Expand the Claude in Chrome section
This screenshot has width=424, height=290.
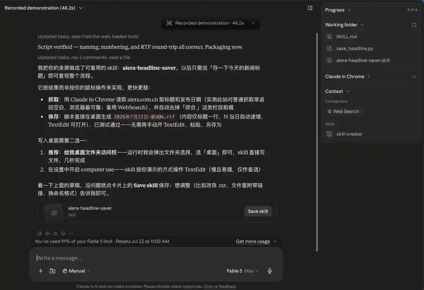pyautogui.click(x=347, y=77)
